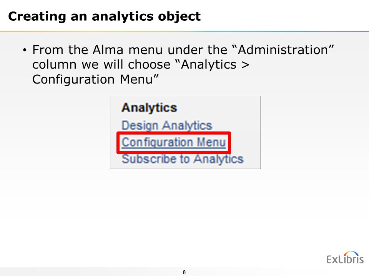
Task: Click the bold Analytics menu heading
Action: (x=149, y=108)
